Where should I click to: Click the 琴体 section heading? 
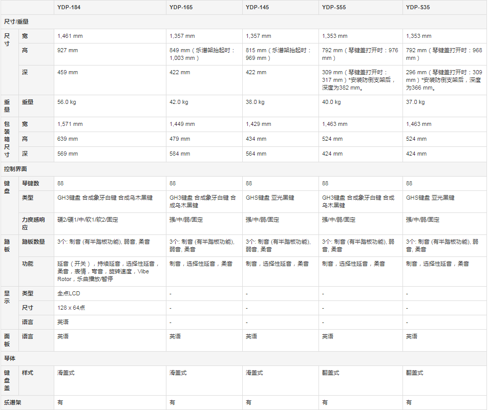[x=244, y=359]
